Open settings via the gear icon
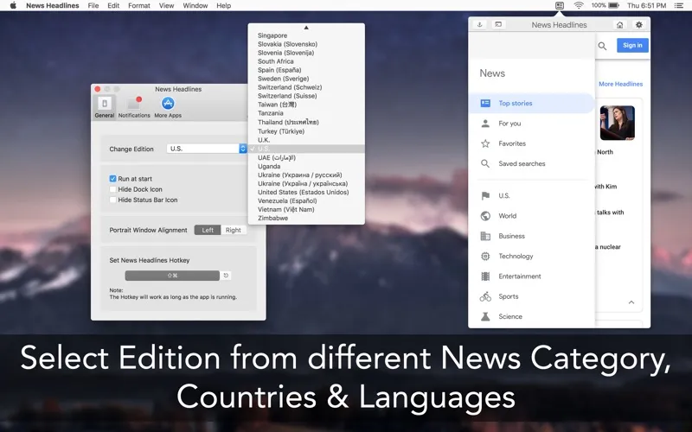This screenshot has width=692, height=432. pyautogui.click(x=639, y=25)
